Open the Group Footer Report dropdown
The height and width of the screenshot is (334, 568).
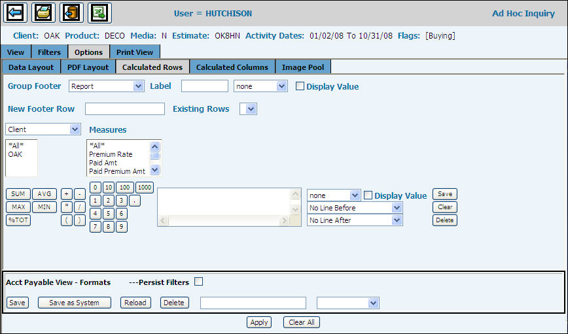(x=107, y=86)
